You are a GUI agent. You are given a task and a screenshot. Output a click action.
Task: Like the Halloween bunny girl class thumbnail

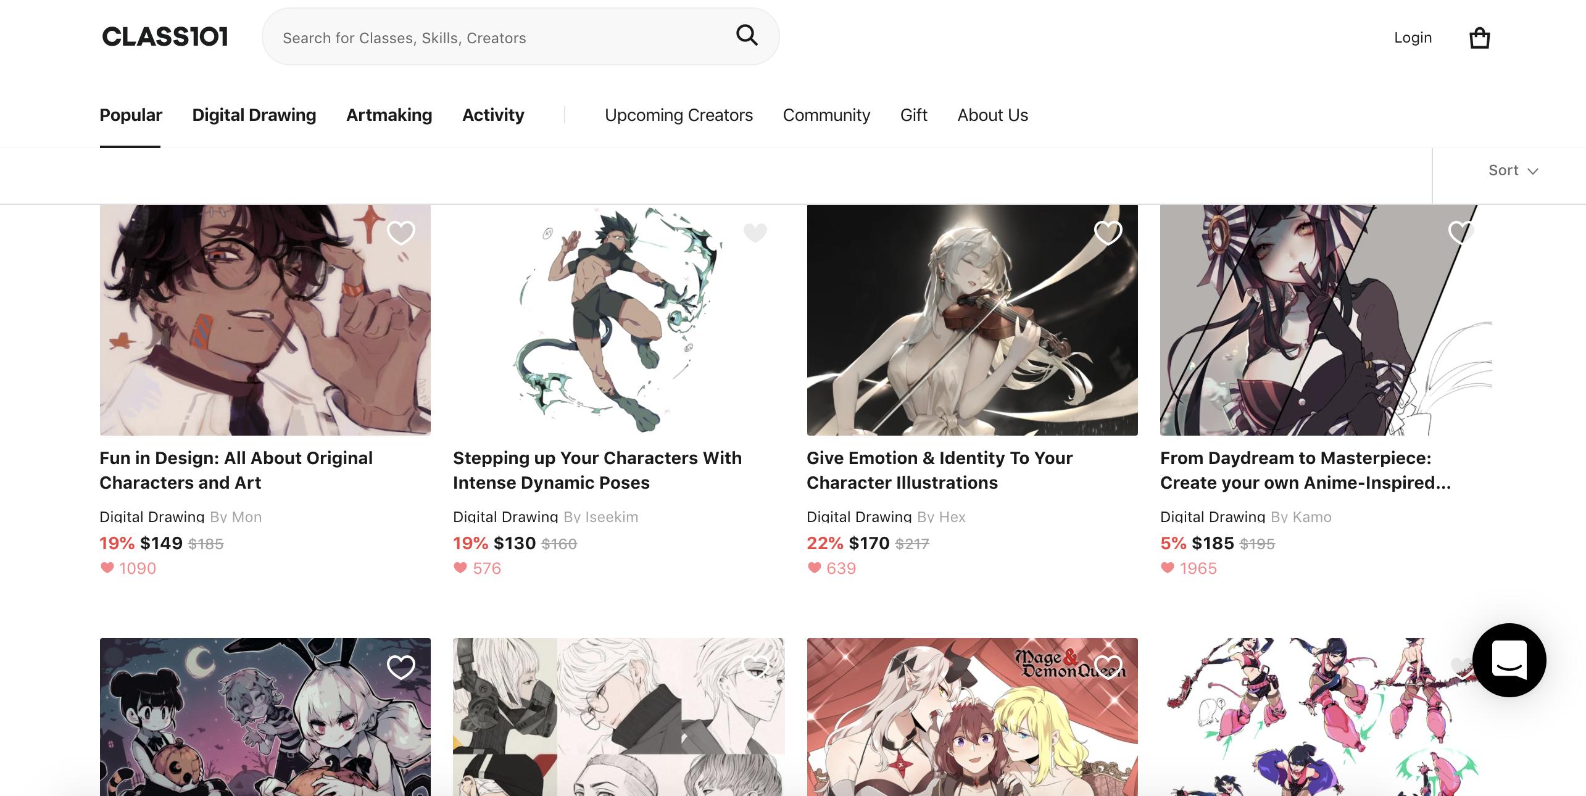[x=401, y=667]
